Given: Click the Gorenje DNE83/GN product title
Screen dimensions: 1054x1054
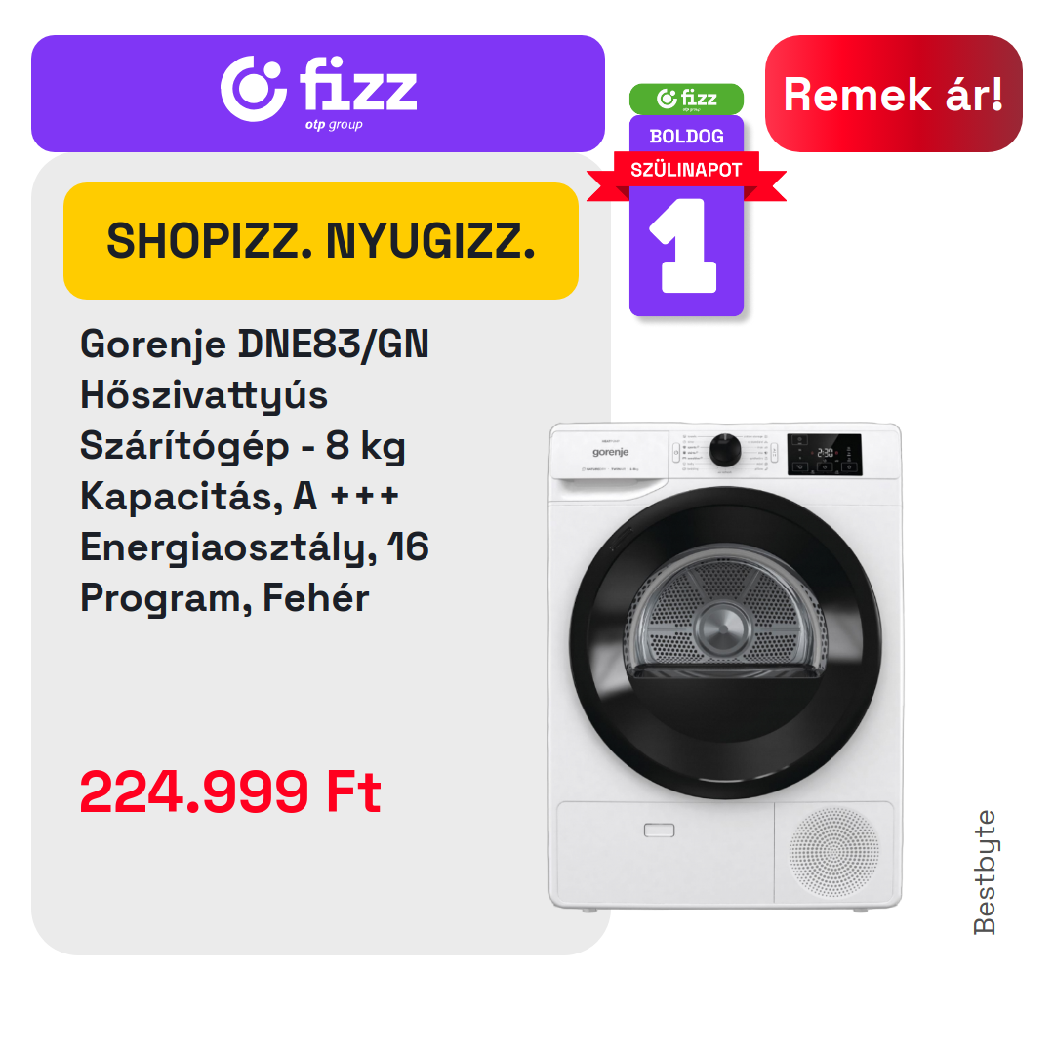Looking at the screenshot, I should pos(255,345).
